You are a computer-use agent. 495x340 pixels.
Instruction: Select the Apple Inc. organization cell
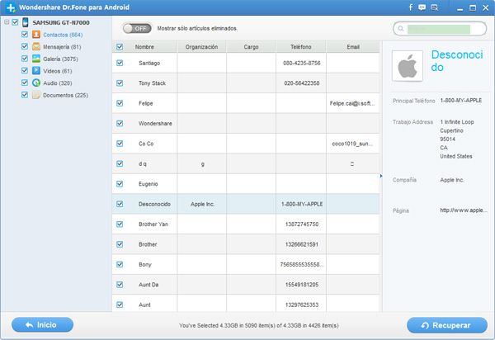202,205
